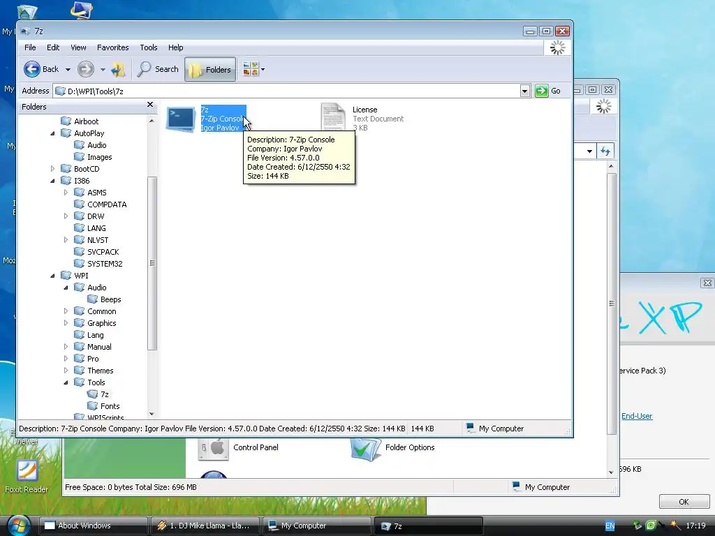Open Foxit Reader desktop shortcut
Screen dimensions: 715x536
pos(27,476)
